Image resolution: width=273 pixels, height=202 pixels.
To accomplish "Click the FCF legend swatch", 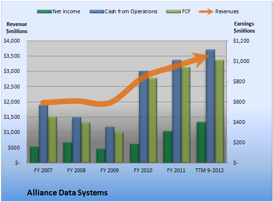I will coord(174,11).
